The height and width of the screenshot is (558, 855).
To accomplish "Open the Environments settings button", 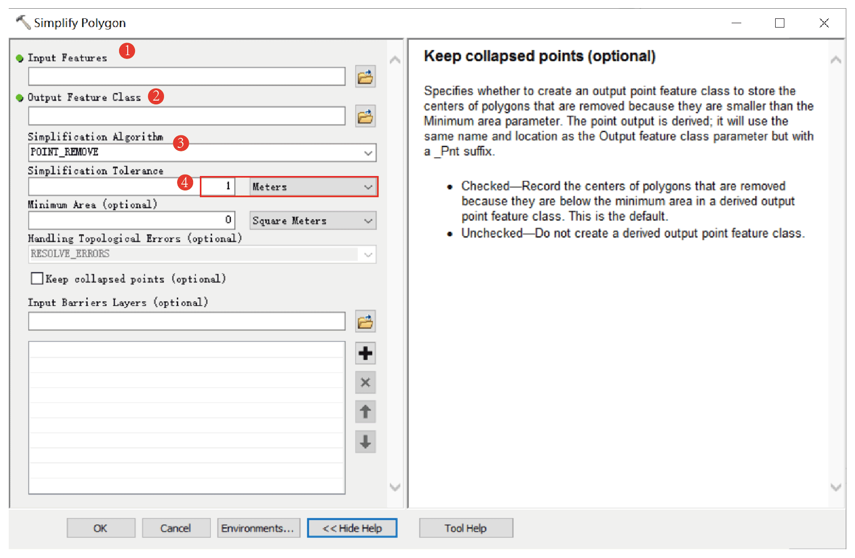I will 258,528.
